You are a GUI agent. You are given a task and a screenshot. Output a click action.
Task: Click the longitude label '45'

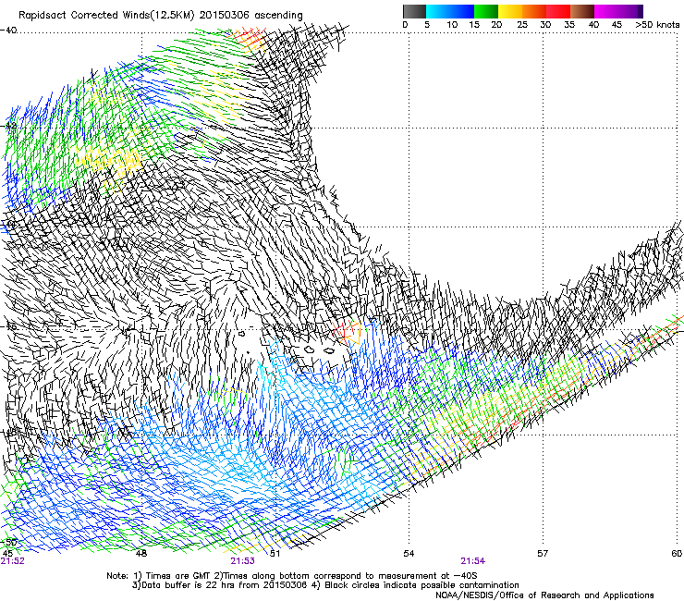(7, 554)
